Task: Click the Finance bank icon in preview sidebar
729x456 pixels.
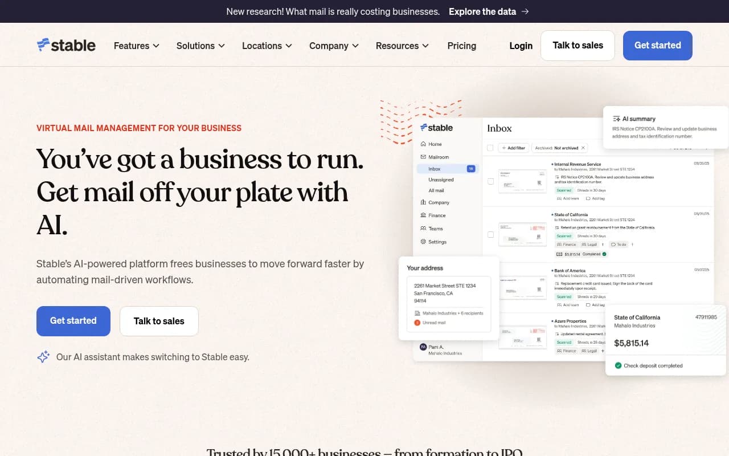Action: [423, 215]
